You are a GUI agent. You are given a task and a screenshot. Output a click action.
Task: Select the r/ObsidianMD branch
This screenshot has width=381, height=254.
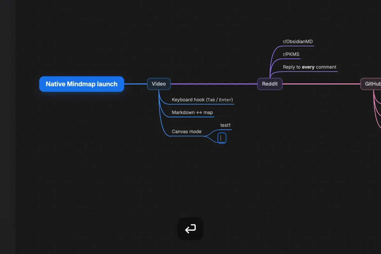point(298,41)
